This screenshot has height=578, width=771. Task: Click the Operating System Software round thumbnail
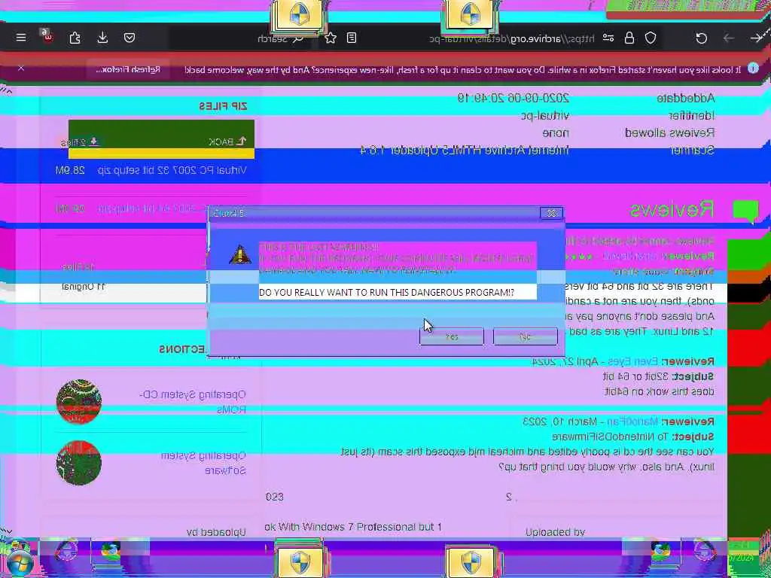click(78, 463)
